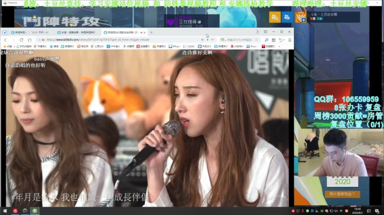Viewport: 384px width, 215px height.
Task: Click the sidebar icon in browser title bar
Action: coord(258,32)
